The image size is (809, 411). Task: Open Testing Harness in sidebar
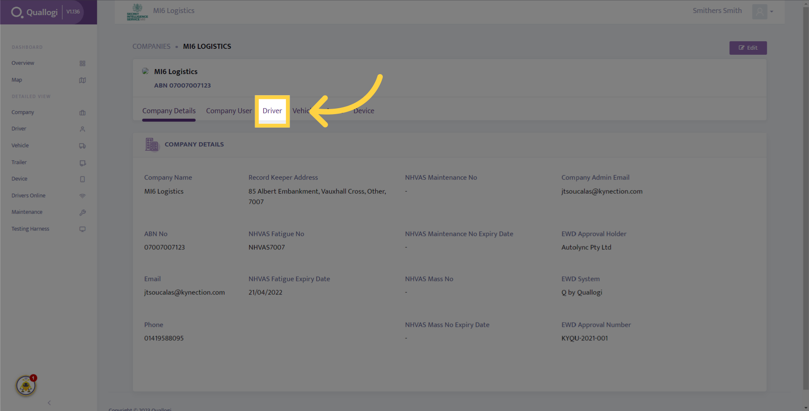[30, 229]
